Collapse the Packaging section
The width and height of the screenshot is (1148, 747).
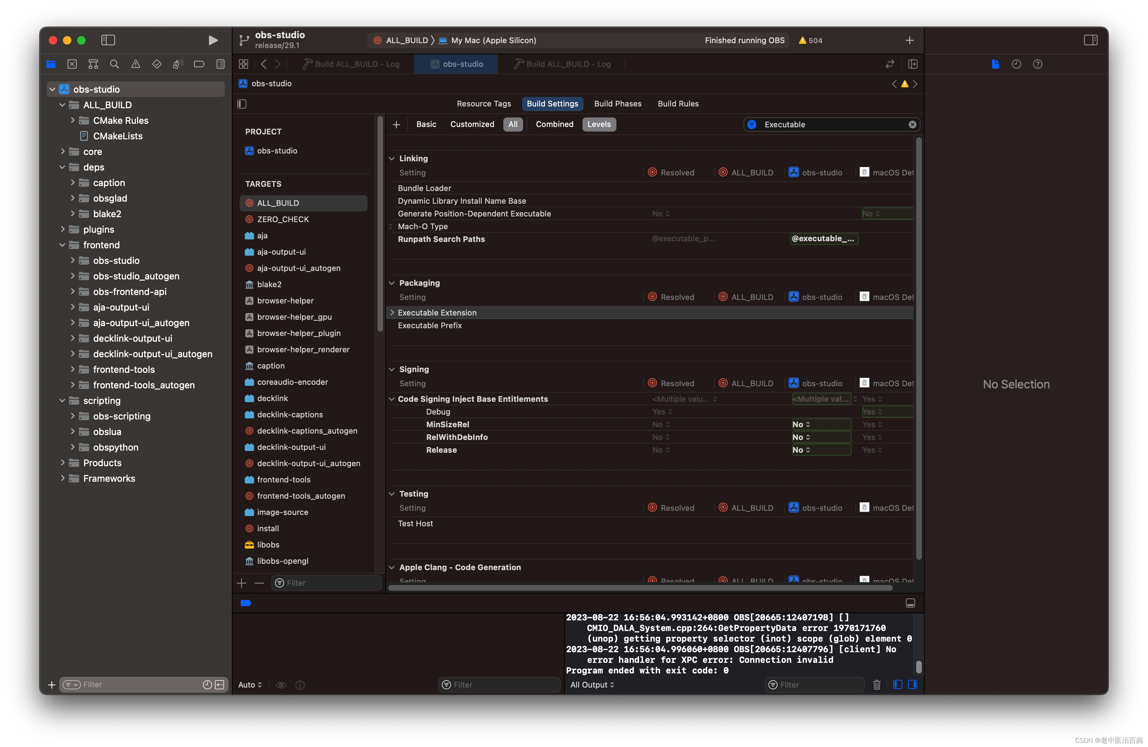[x=392, y=283]
